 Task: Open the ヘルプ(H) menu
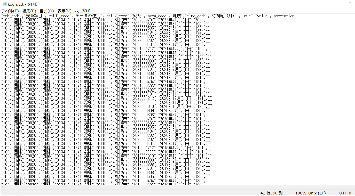pyautogui.click(x=83, y=11)
